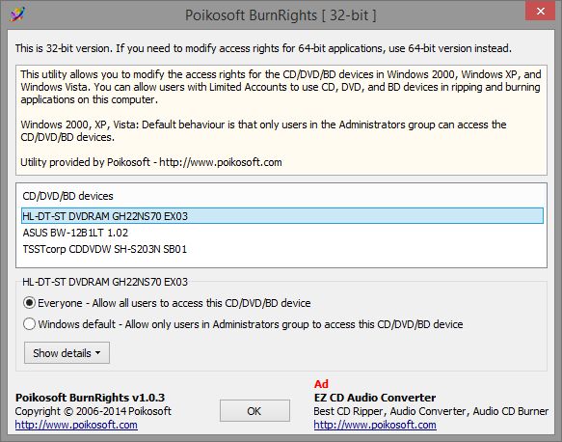Select the Windows default radio button
Image resolution: width=562 pixels, height=442 pixels.
[x=29, y=324]
